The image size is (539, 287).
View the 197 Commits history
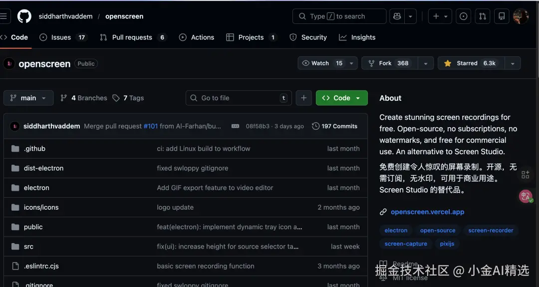tap(334, 126)
